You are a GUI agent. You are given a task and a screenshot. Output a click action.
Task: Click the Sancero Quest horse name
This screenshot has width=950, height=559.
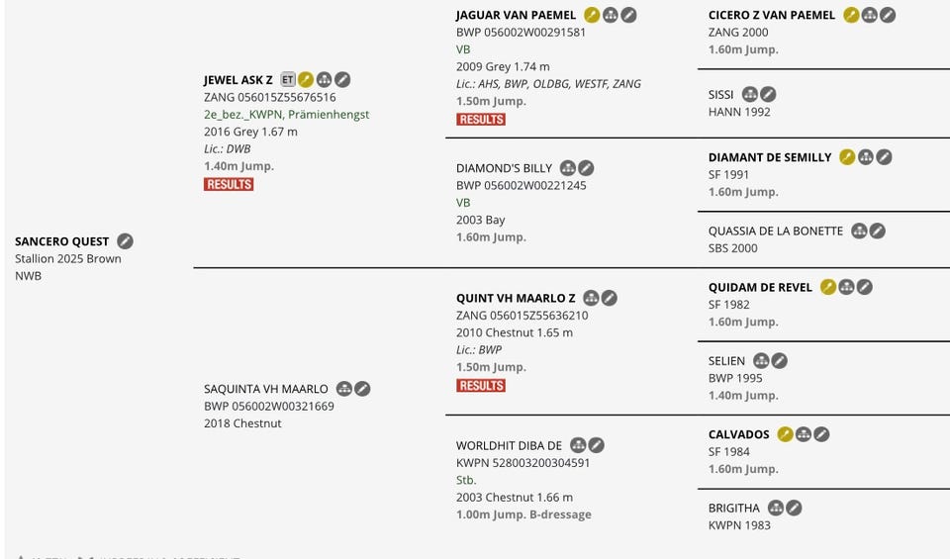coord(61,241)
